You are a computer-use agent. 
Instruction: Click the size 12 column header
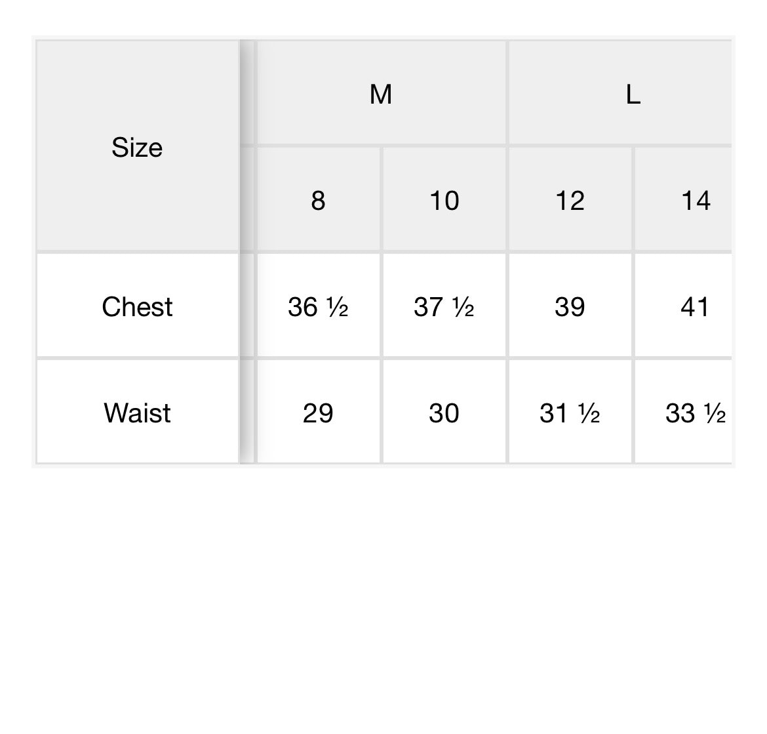click(x=570, y=200)
